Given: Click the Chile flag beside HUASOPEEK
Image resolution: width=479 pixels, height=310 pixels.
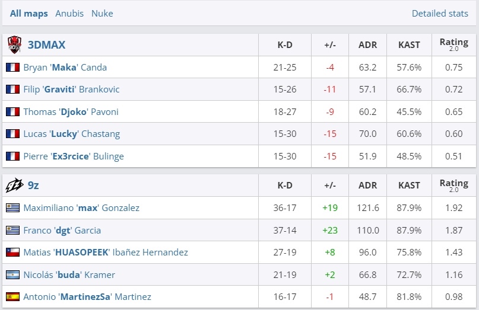Looking at the screenshot, I should [12, 252].
